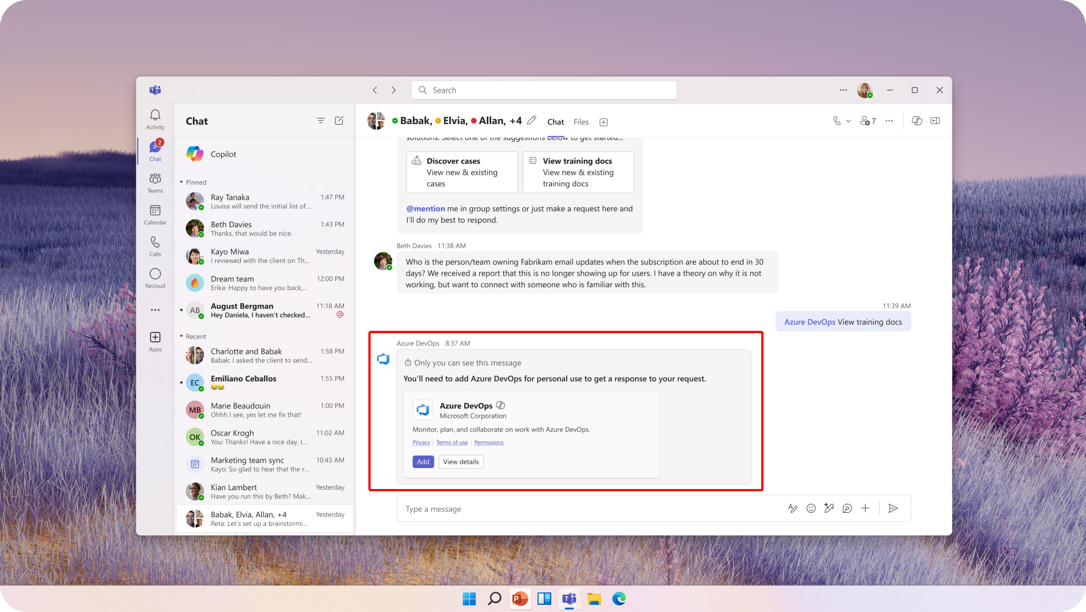Click the Type a message field

pos(590,509)
